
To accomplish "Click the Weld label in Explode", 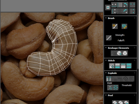I will (x=109, y=83).
